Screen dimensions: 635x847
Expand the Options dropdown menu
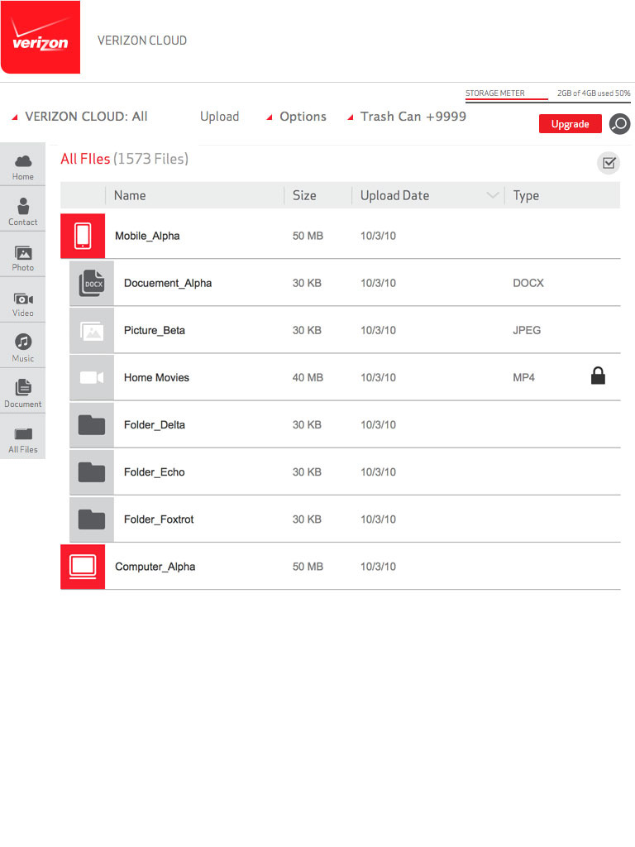coord(296,117)
